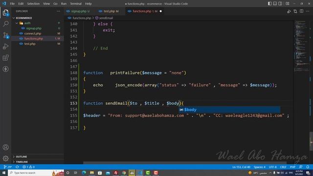
Task: Open the Selection menu
Action: 33,3
